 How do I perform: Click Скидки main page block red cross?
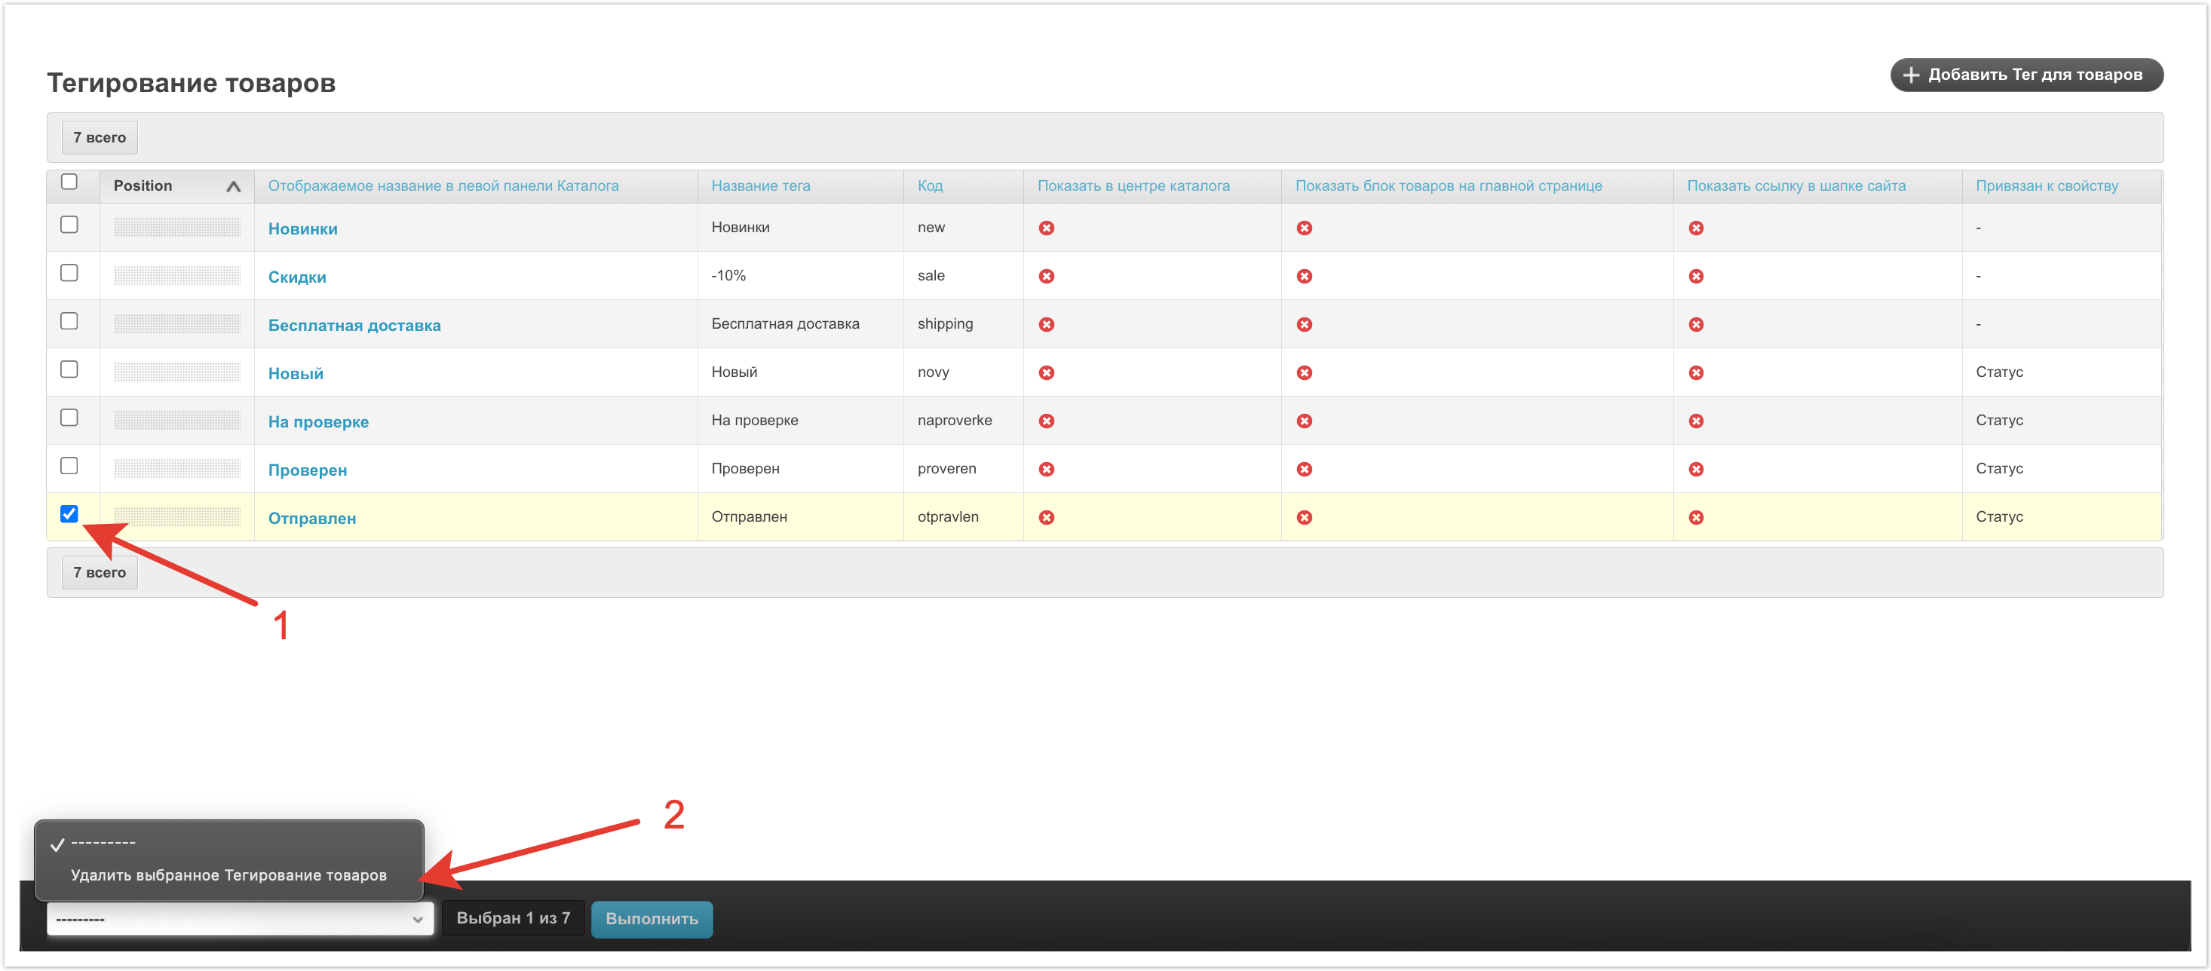click(x=1304, y=276)
